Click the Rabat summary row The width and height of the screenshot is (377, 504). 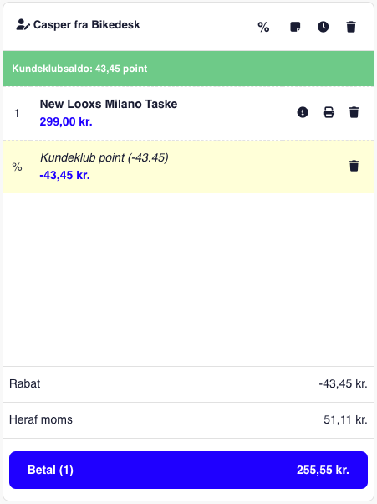point(188,383)
